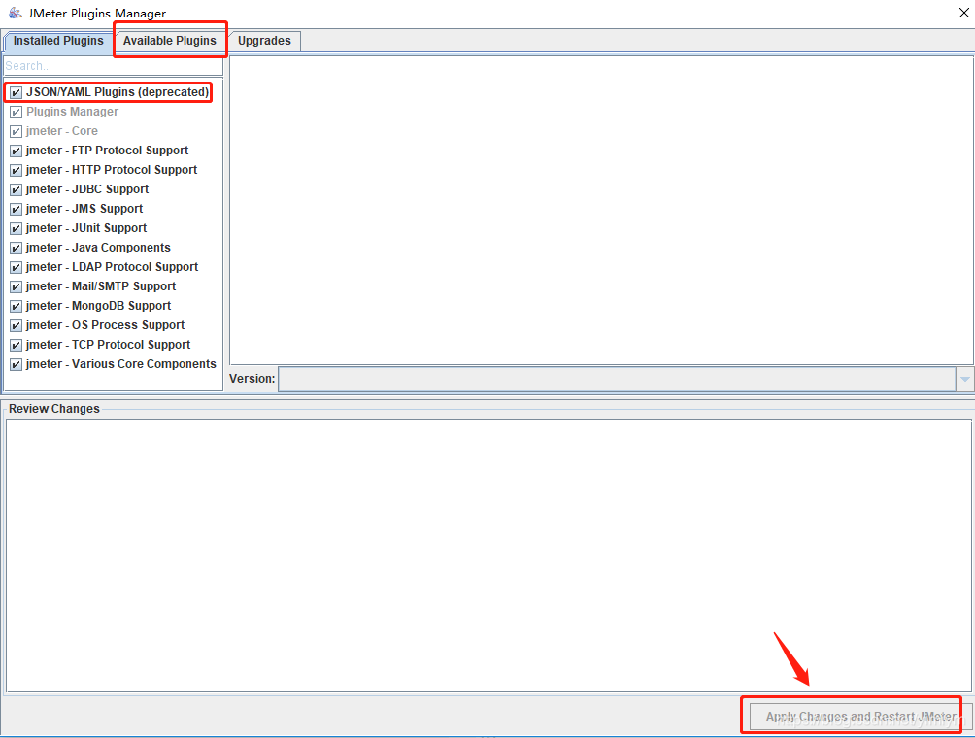Select the 'jmeter - Java Components' entry
Viewport: 975px width, 738px height.
pos(98,248)
